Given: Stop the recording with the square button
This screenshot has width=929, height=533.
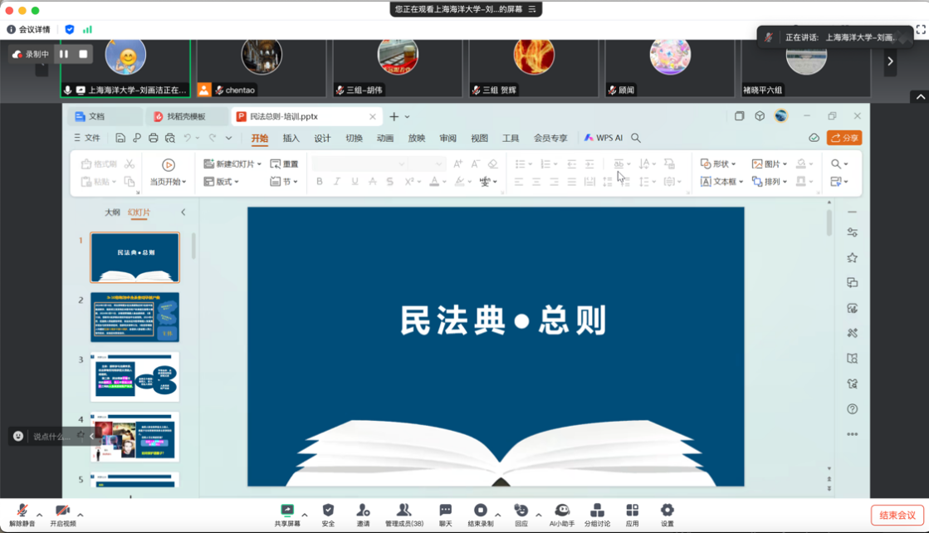Looking at the screenshot, I should pyautogui.click(x=83, y=54).
